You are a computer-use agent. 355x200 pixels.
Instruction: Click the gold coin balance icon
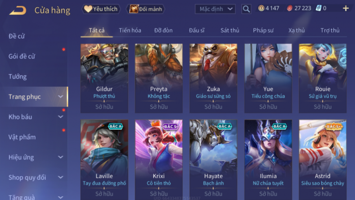[261, 8]
